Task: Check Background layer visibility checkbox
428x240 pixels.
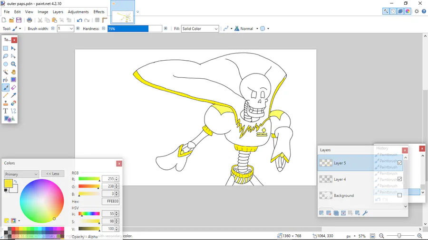Action: coord(399,195)
